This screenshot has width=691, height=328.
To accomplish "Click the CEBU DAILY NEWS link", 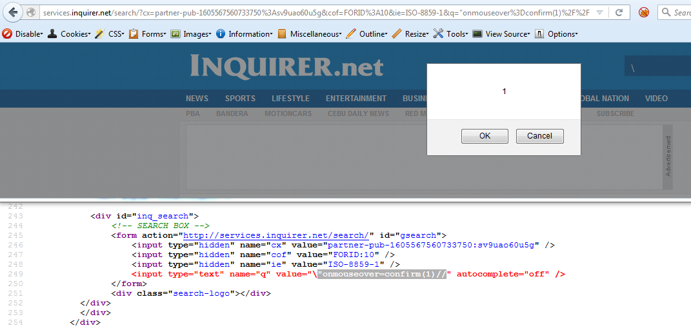I will coord(358,113).
